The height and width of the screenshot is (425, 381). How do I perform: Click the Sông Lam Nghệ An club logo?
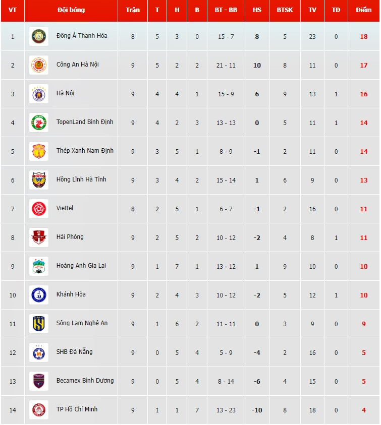click(39, 324)
